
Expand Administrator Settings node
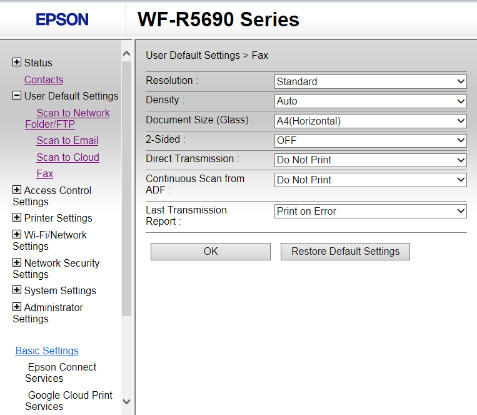(x=17, y=307)
